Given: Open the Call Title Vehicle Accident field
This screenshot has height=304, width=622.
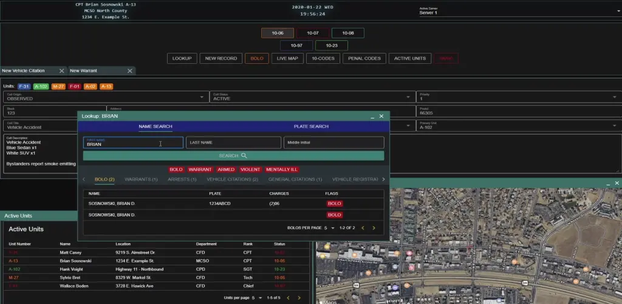Looking at the screenshot, I should tap(41, 126).
